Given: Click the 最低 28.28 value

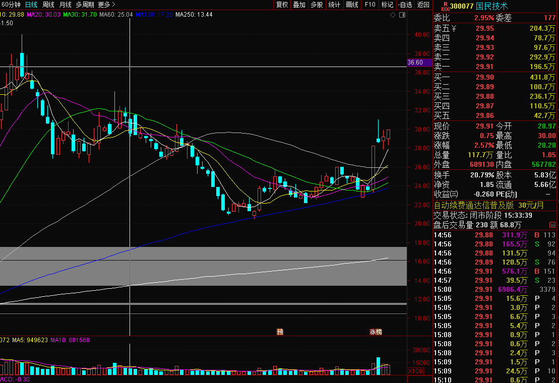Looking at the screenshot, I should point(546,145).
